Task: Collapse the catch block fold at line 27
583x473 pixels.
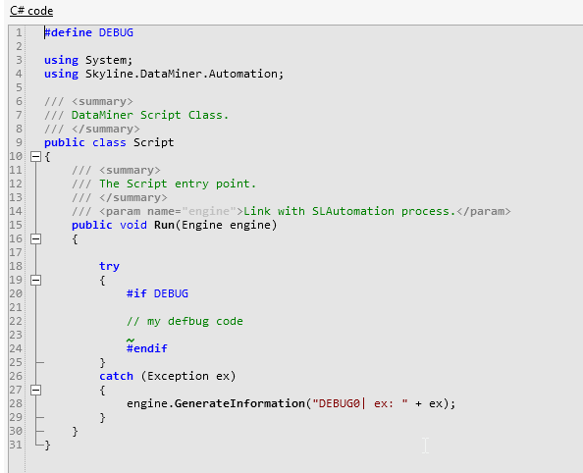Action: (x=35, y=390)
